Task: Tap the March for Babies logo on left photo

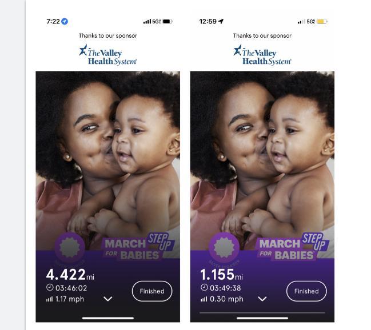Action: click(139, 247)
